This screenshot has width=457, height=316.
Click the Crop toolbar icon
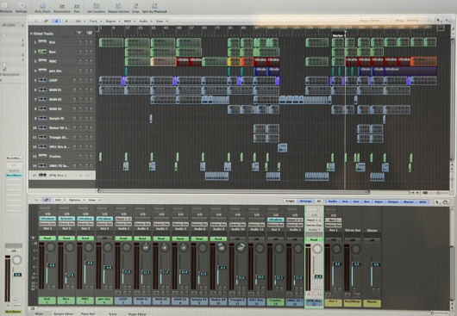point(135,6)
